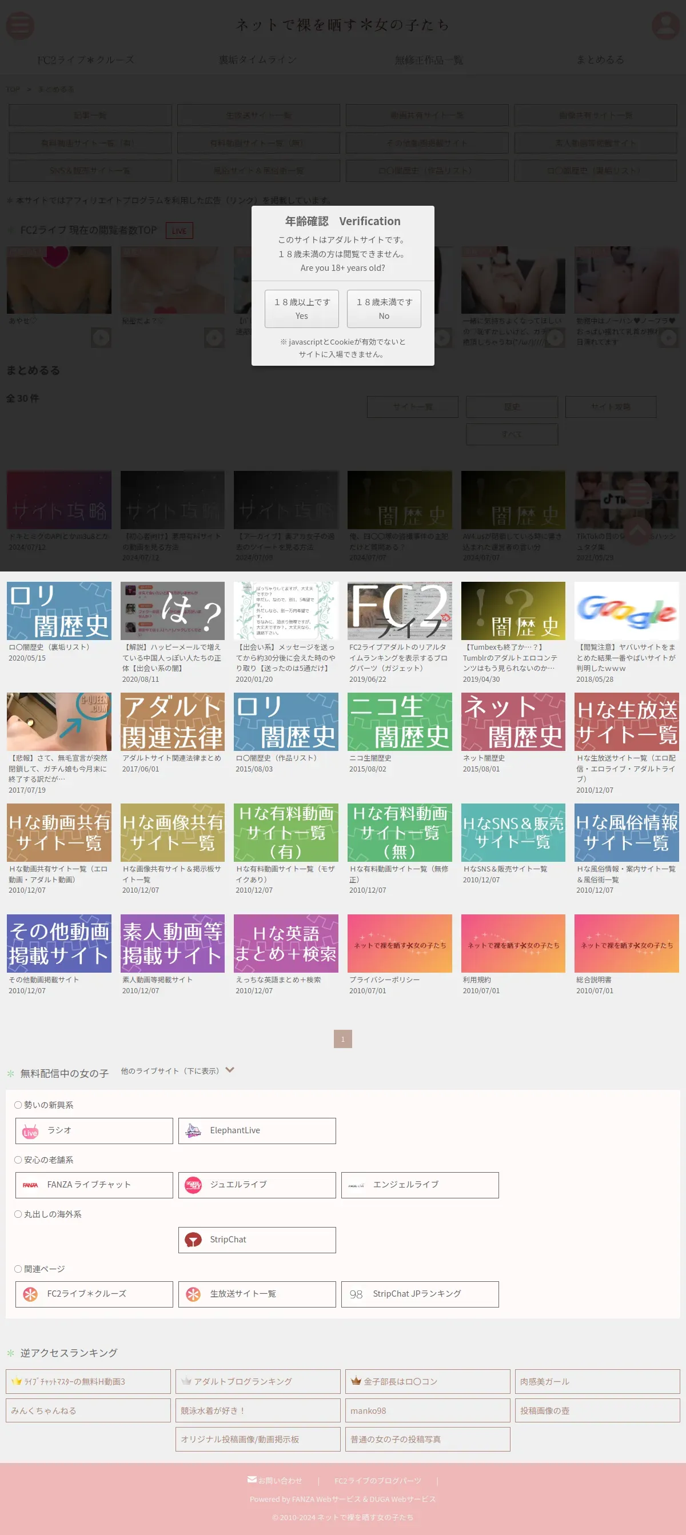Screen dimensions: 686x1535
Task: Click the silver crown アダルトブログランキング link
Action: point(258,1381)
